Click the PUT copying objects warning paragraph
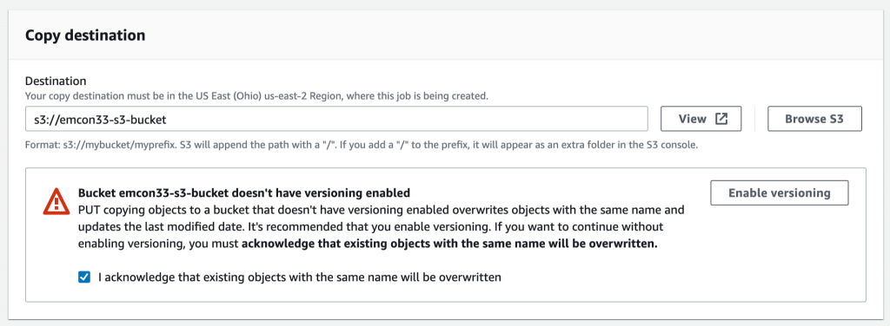The image size is (890, 326). click(381, 227)
